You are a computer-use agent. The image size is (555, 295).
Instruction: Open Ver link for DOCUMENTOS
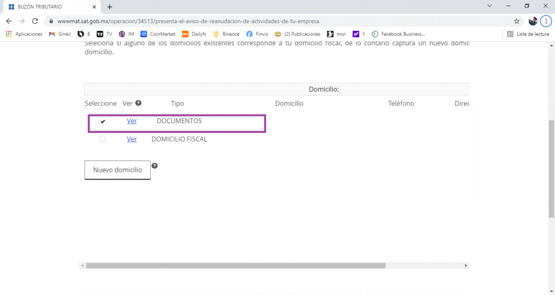pos(132,121)
